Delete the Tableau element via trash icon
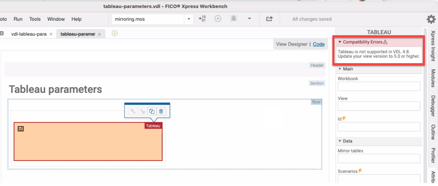The width and height of the screenshot is (438, 186). point(161,111)
